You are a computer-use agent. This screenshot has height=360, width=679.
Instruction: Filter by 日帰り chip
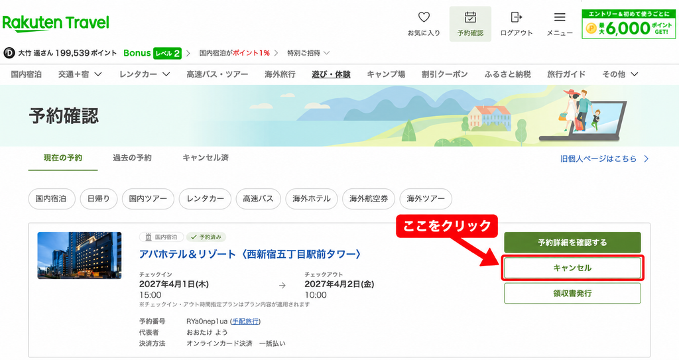(99, 199)
